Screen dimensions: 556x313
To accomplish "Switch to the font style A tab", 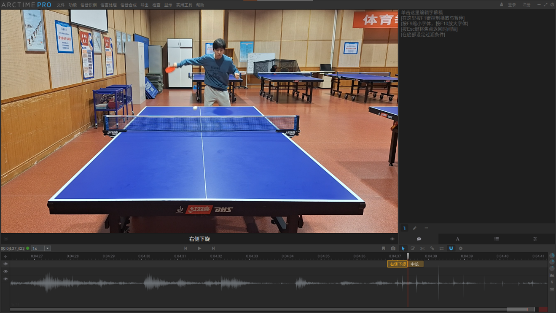I will point(457,239).
